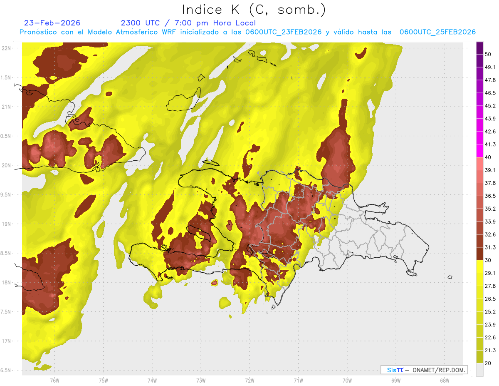Click the '71W' longitude label
This screenshot has width=499, height=386.
pos(298,381)
